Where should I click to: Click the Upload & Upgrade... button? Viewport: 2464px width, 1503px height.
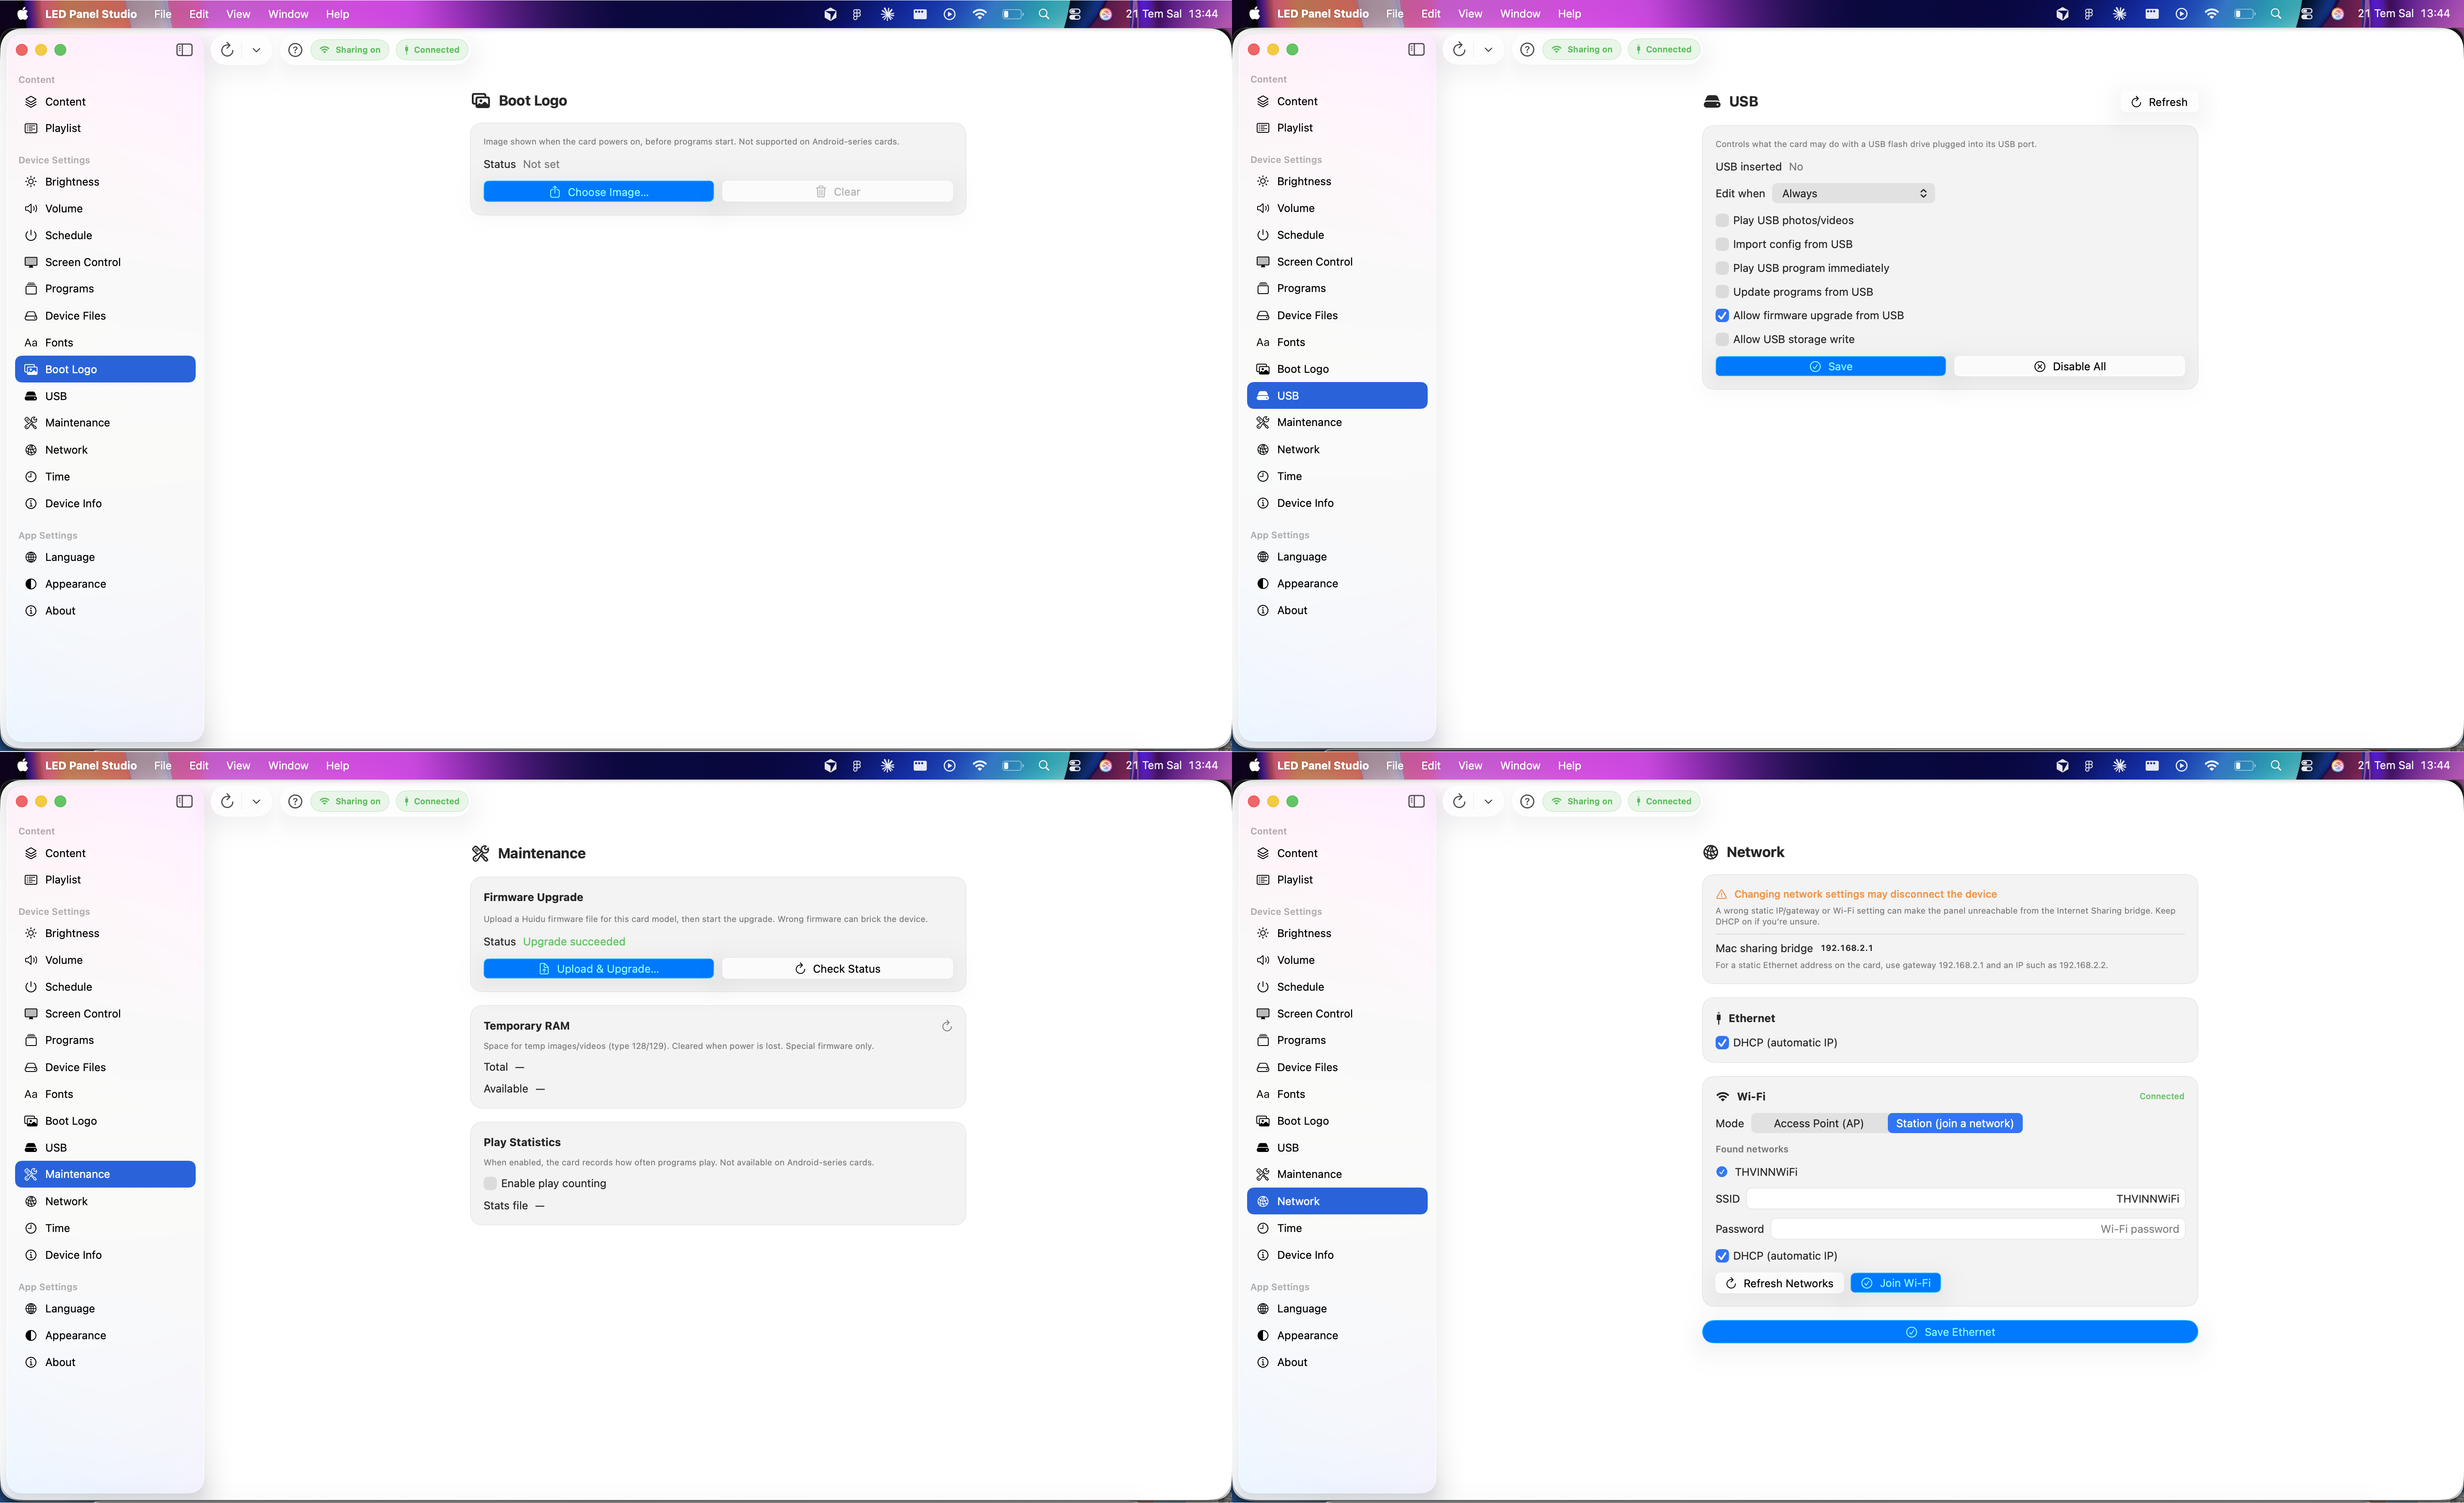(598, 968)
